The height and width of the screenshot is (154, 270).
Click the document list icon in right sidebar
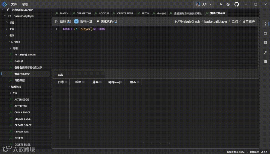tap(265, 43)
